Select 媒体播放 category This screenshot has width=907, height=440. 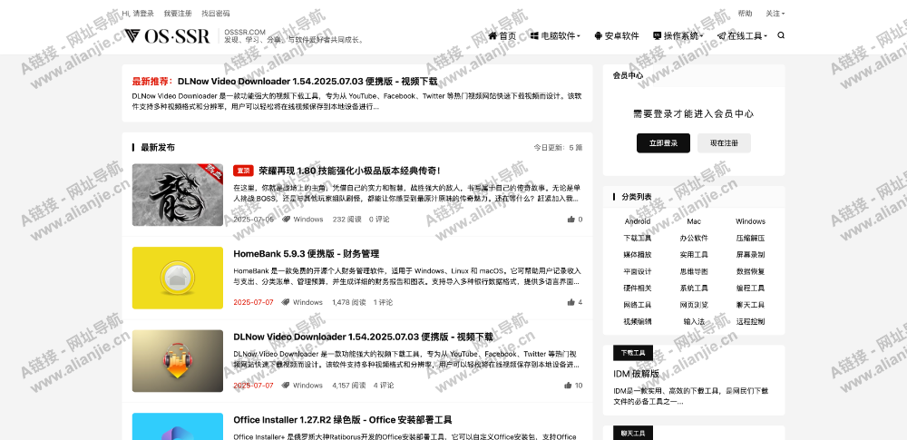point(638,255)
